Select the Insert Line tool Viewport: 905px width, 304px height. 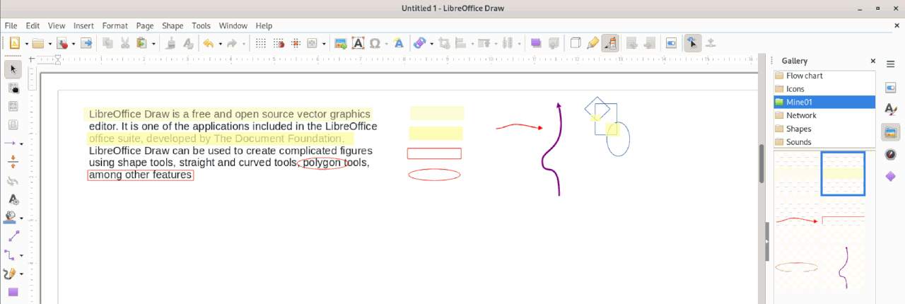(x=13, y=236)
